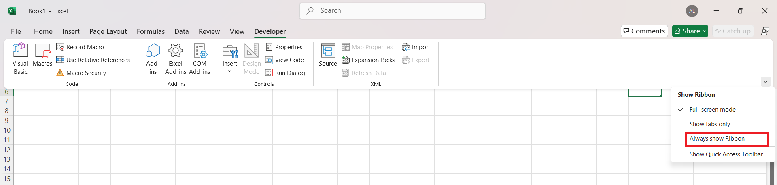Switch to the Formulas tab
Image resolution: width=777 pixels, height=185 pixels.
[x=151, y=31]
